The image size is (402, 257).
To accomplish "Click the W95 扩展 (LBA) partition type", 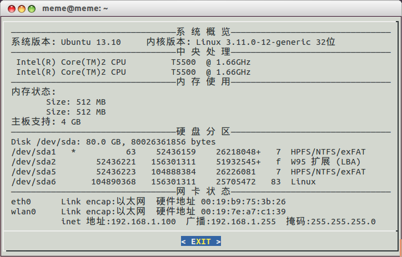I will point(325,162).
